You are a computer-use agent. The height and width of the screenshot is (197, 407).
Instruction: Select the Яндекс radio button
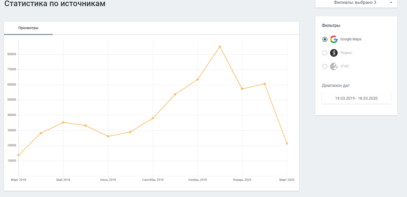[x=325, y=53]
